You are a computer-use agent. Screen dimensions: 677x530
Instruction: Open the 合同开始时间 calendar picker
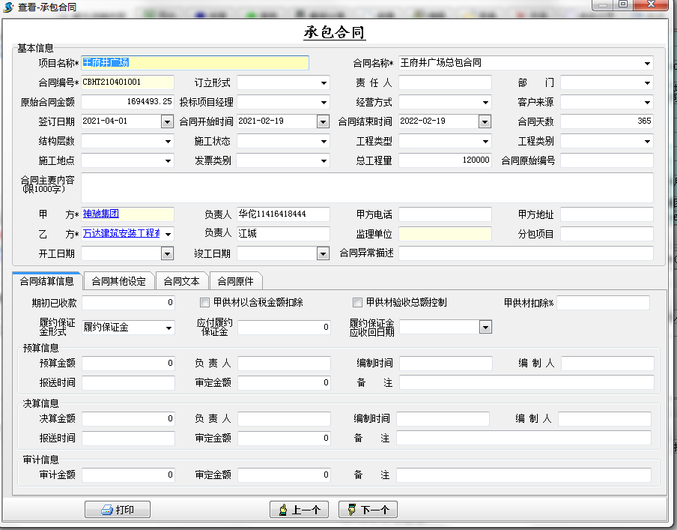pyautogui.click(x=323, y=121)
